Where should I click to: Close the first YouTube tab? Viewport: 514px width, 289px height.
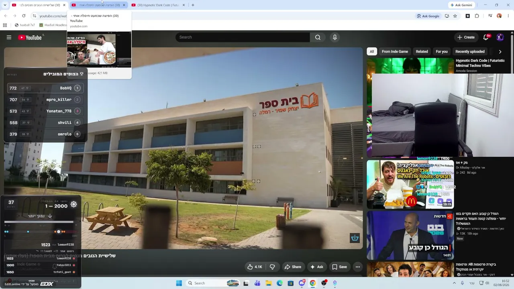pos(64,5)
